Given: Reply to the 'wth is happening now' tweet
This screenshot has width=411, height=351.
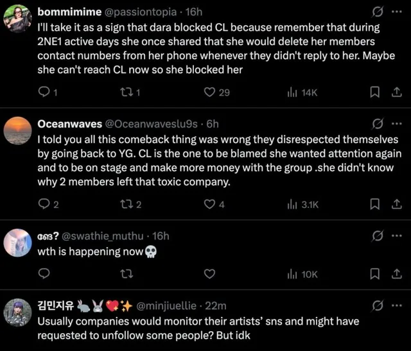Looking at the screenshot, I should click(x=44, y=274).
